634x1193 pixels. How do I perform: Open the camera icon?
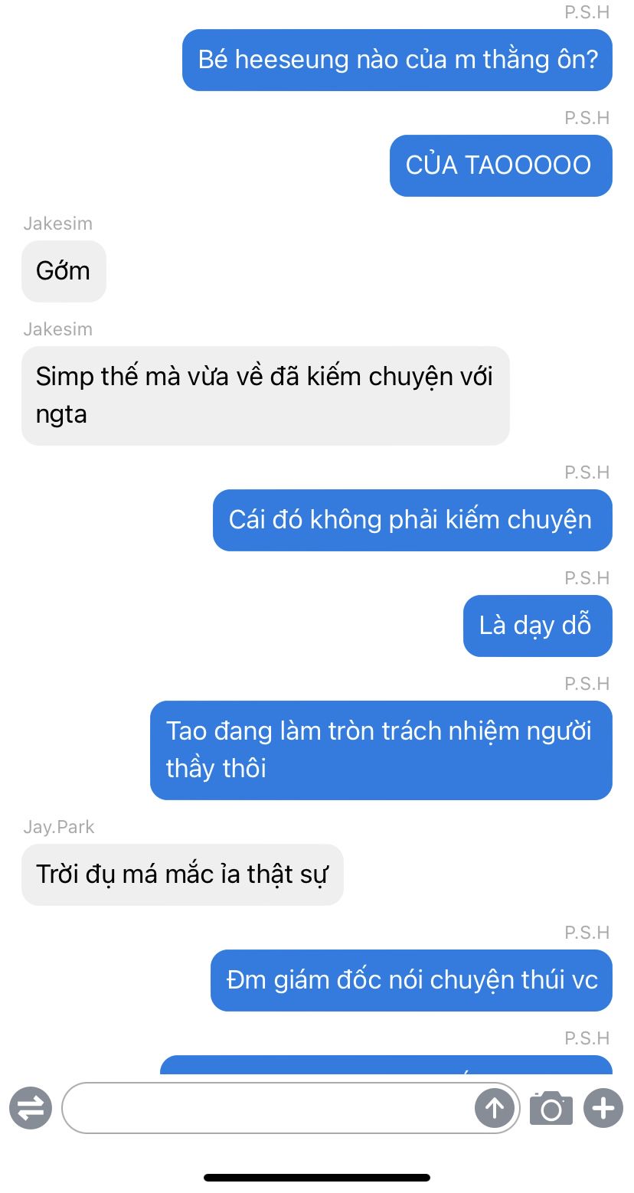551,1108
